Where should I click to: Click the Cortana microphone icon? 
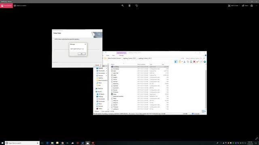pyautogui.click(x=38, y=143)
